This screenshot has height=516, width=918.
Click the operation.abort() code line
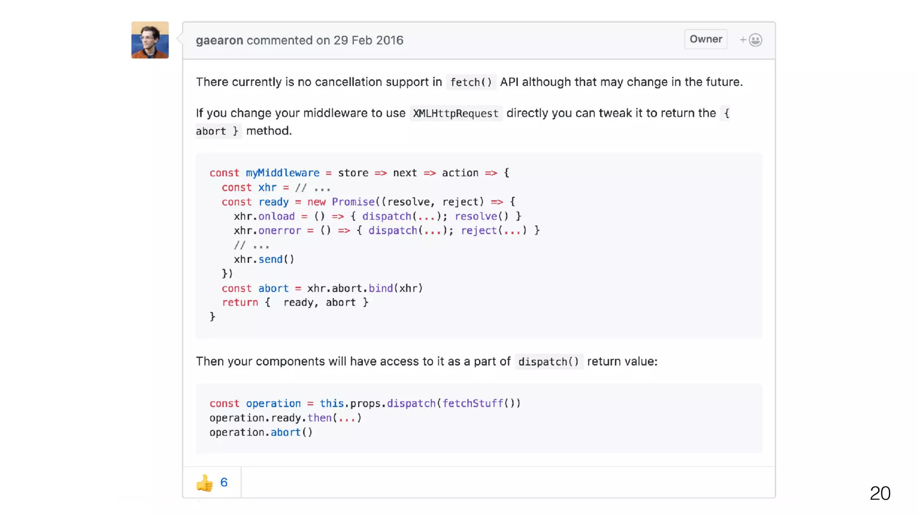(x=261, y=432)
